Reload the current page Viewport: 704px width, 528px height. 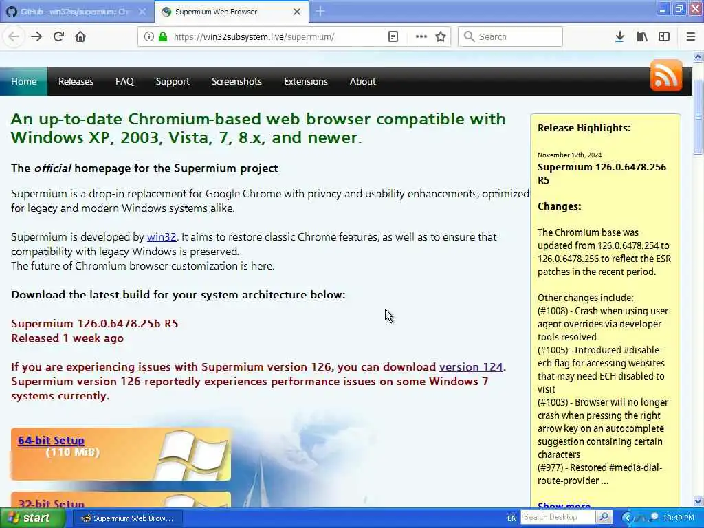pos(58,37)
